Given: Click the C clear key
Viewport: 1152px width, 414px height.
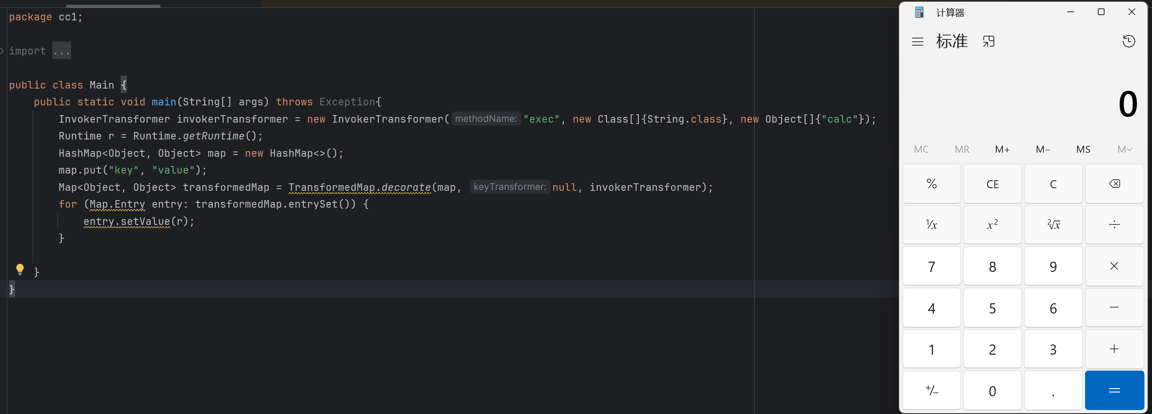Looking at the screenshot, I should [1054, 184].
